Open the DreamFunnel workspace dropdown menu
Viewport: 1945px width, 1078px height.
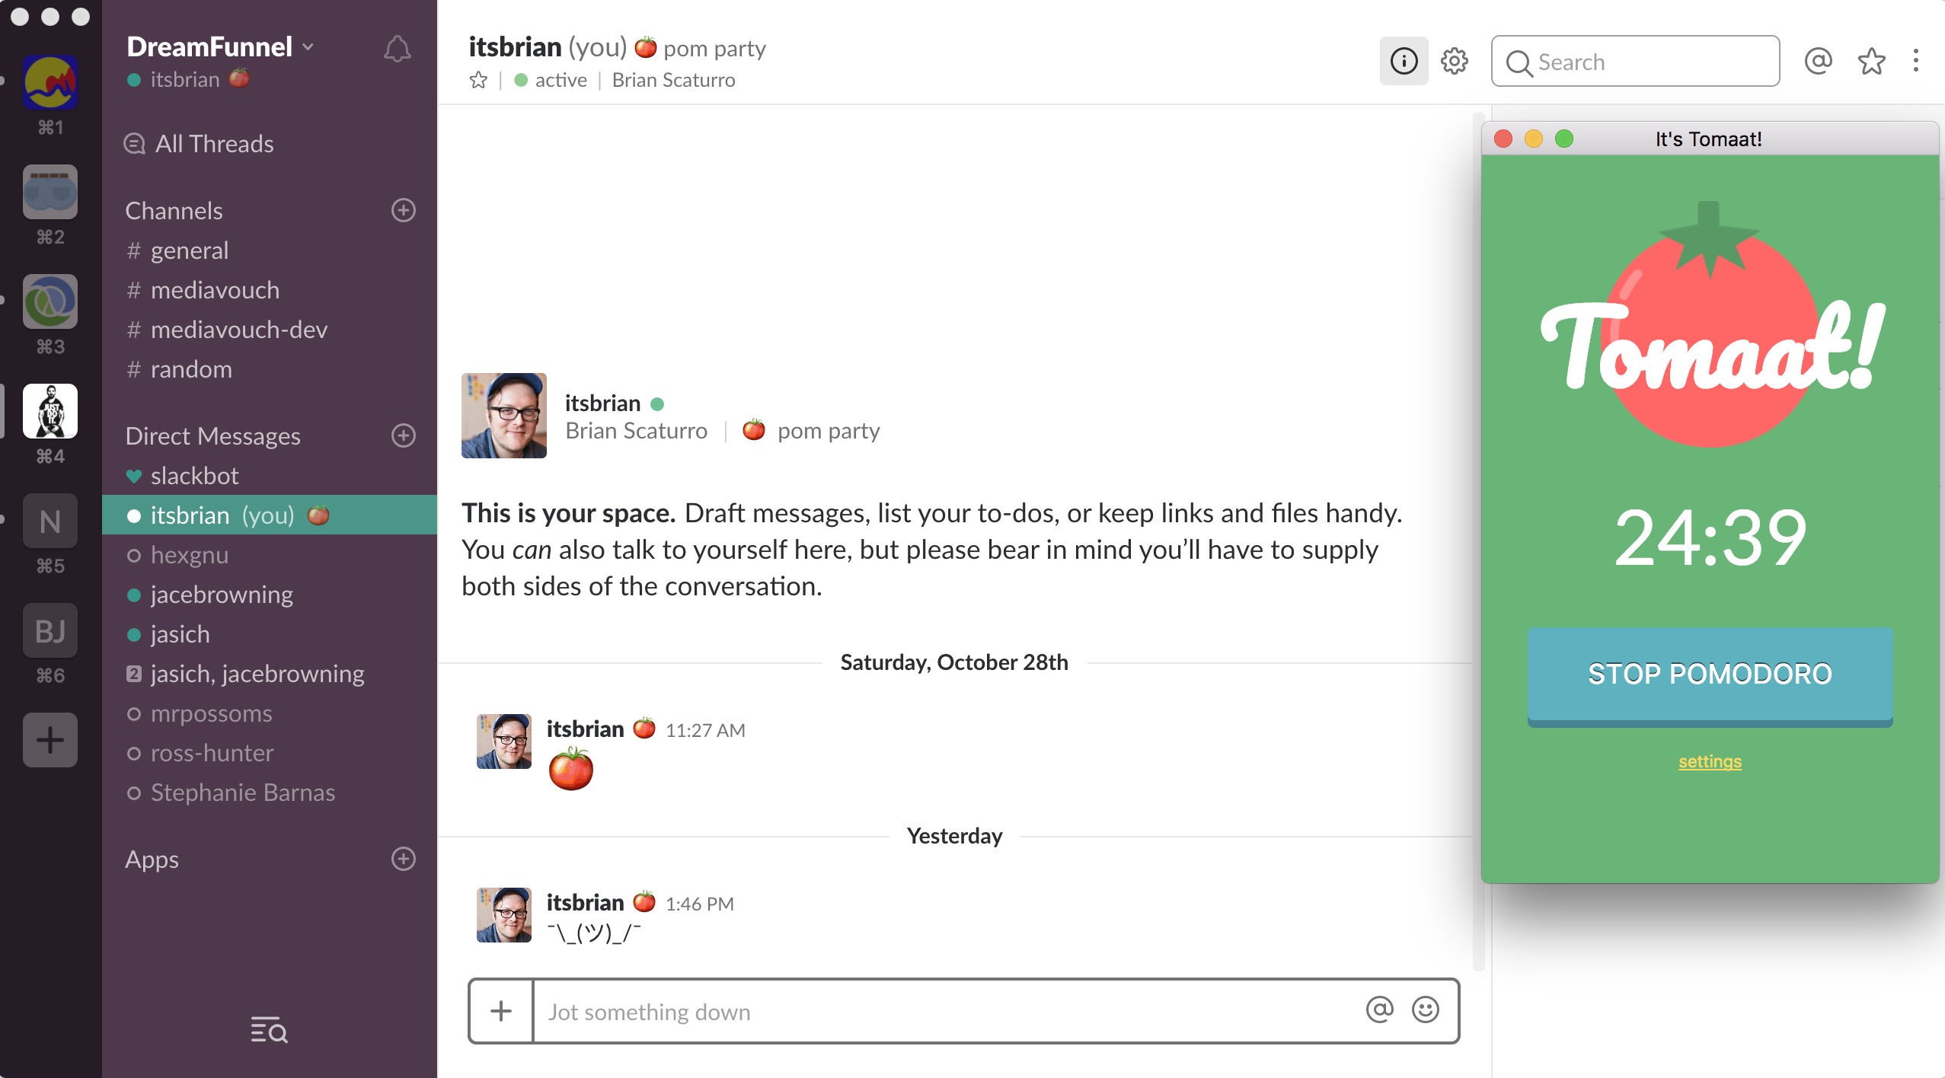pyautogui.click(x=220, y=47)
